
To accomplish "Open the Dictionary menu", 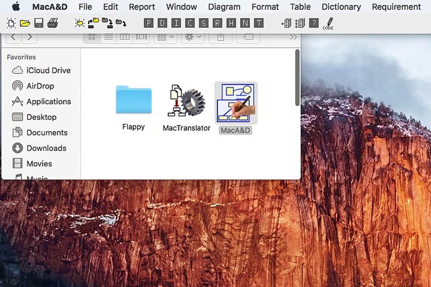I will coord(341,7).
